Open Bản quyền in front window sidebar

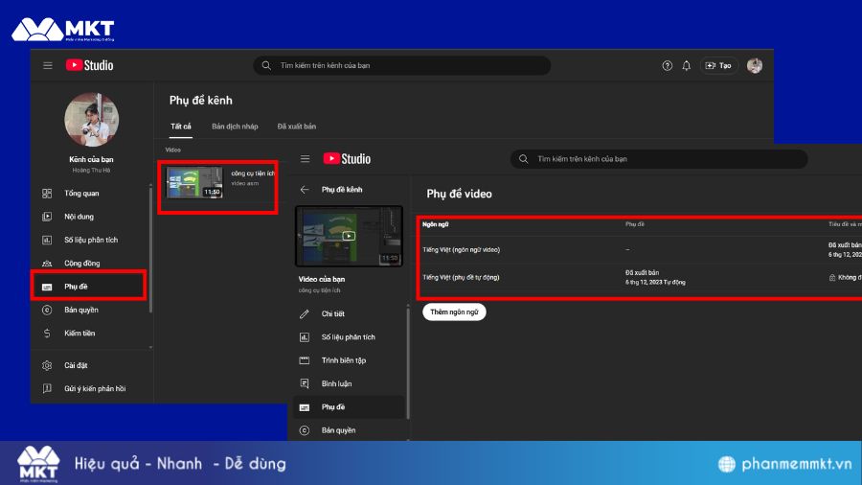tap(348, 430)
